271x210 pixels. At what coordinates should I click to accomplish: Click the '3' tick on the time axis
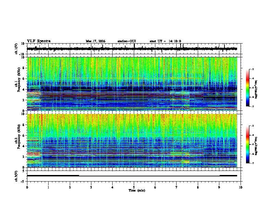click(91, 187)
